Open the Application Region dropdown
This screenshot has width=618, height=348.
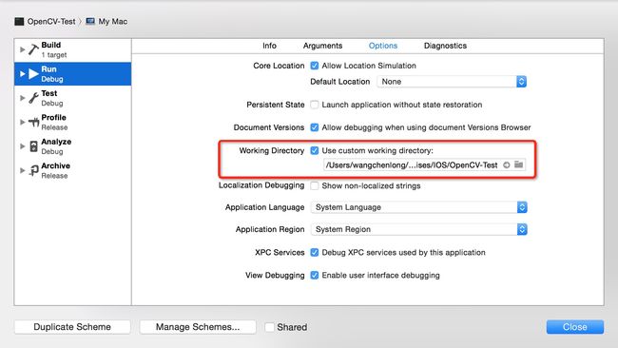tap(419, 229)
